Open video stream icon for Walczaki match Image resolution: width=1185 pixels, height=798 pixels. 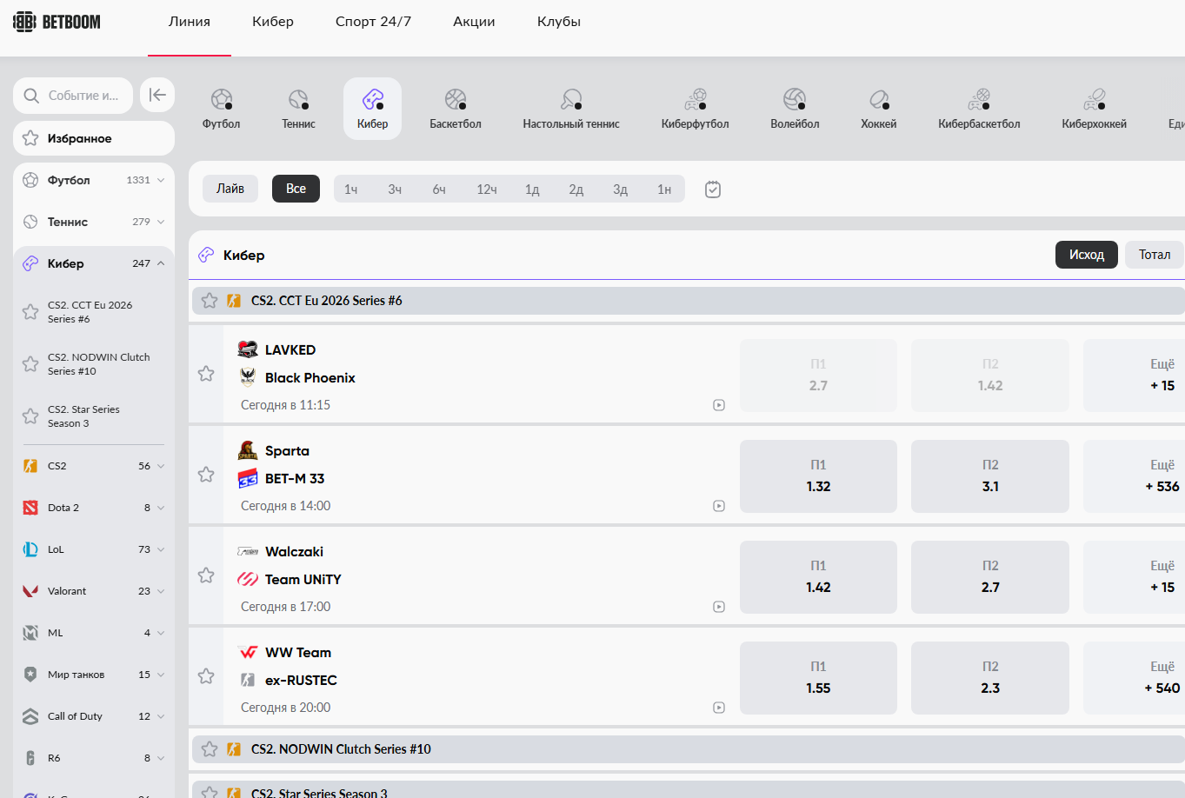click(719, 607)
